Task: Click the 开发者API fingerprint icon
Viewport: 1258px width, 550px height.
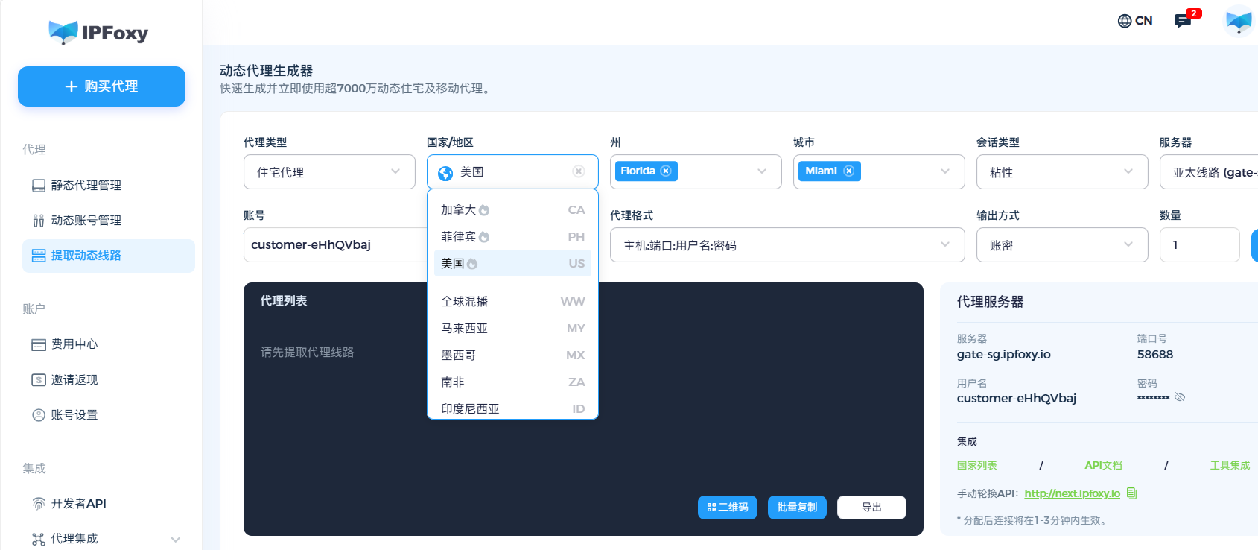Action: (x=39, y=504)
